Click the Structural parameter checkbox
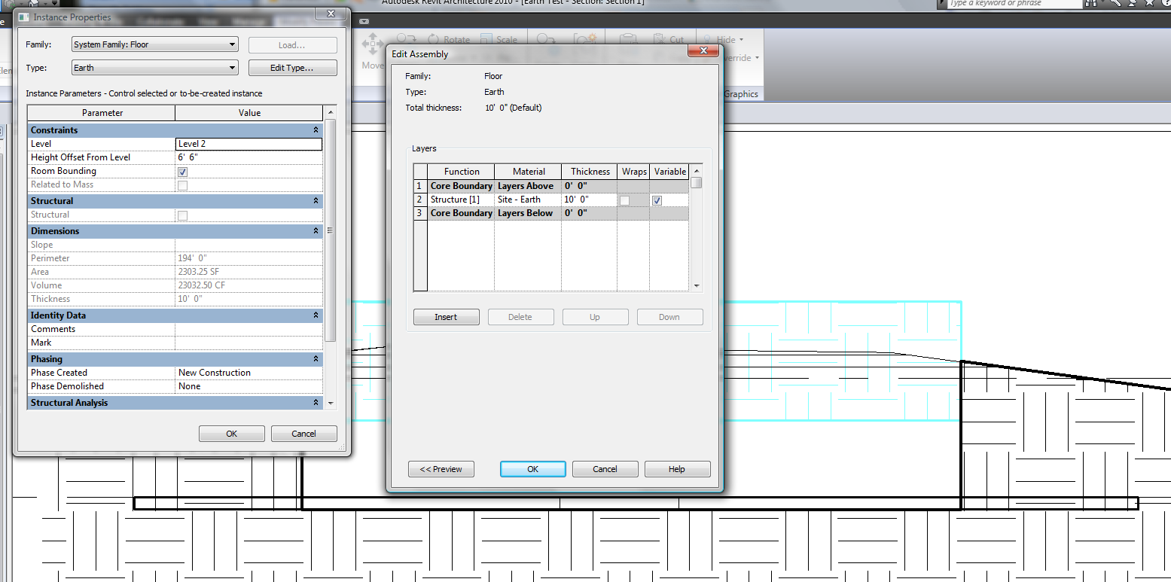The width and height of the screenshot is (1171, 582). pyautogui.click(x=182, y=215)
